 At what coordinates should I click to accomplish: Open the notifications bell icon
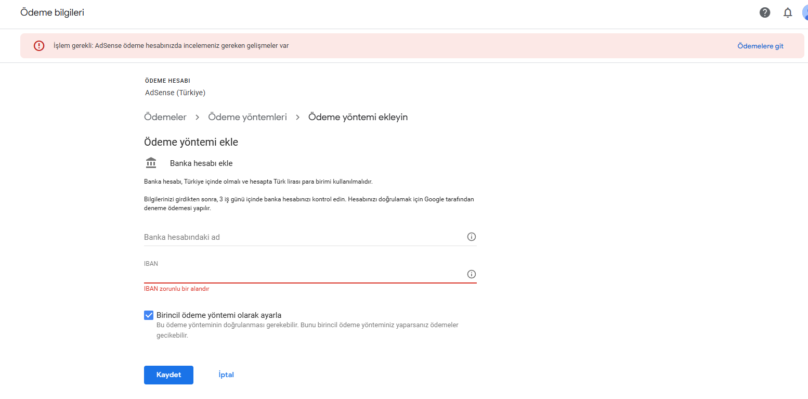[788, 12]
